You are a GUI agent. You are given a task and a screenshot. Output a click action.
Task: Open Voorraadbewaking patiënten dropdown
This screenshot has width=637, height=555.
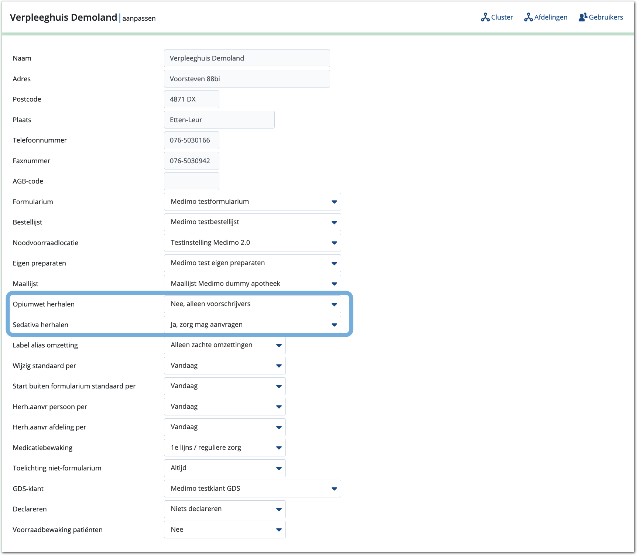tap(225, 530)
